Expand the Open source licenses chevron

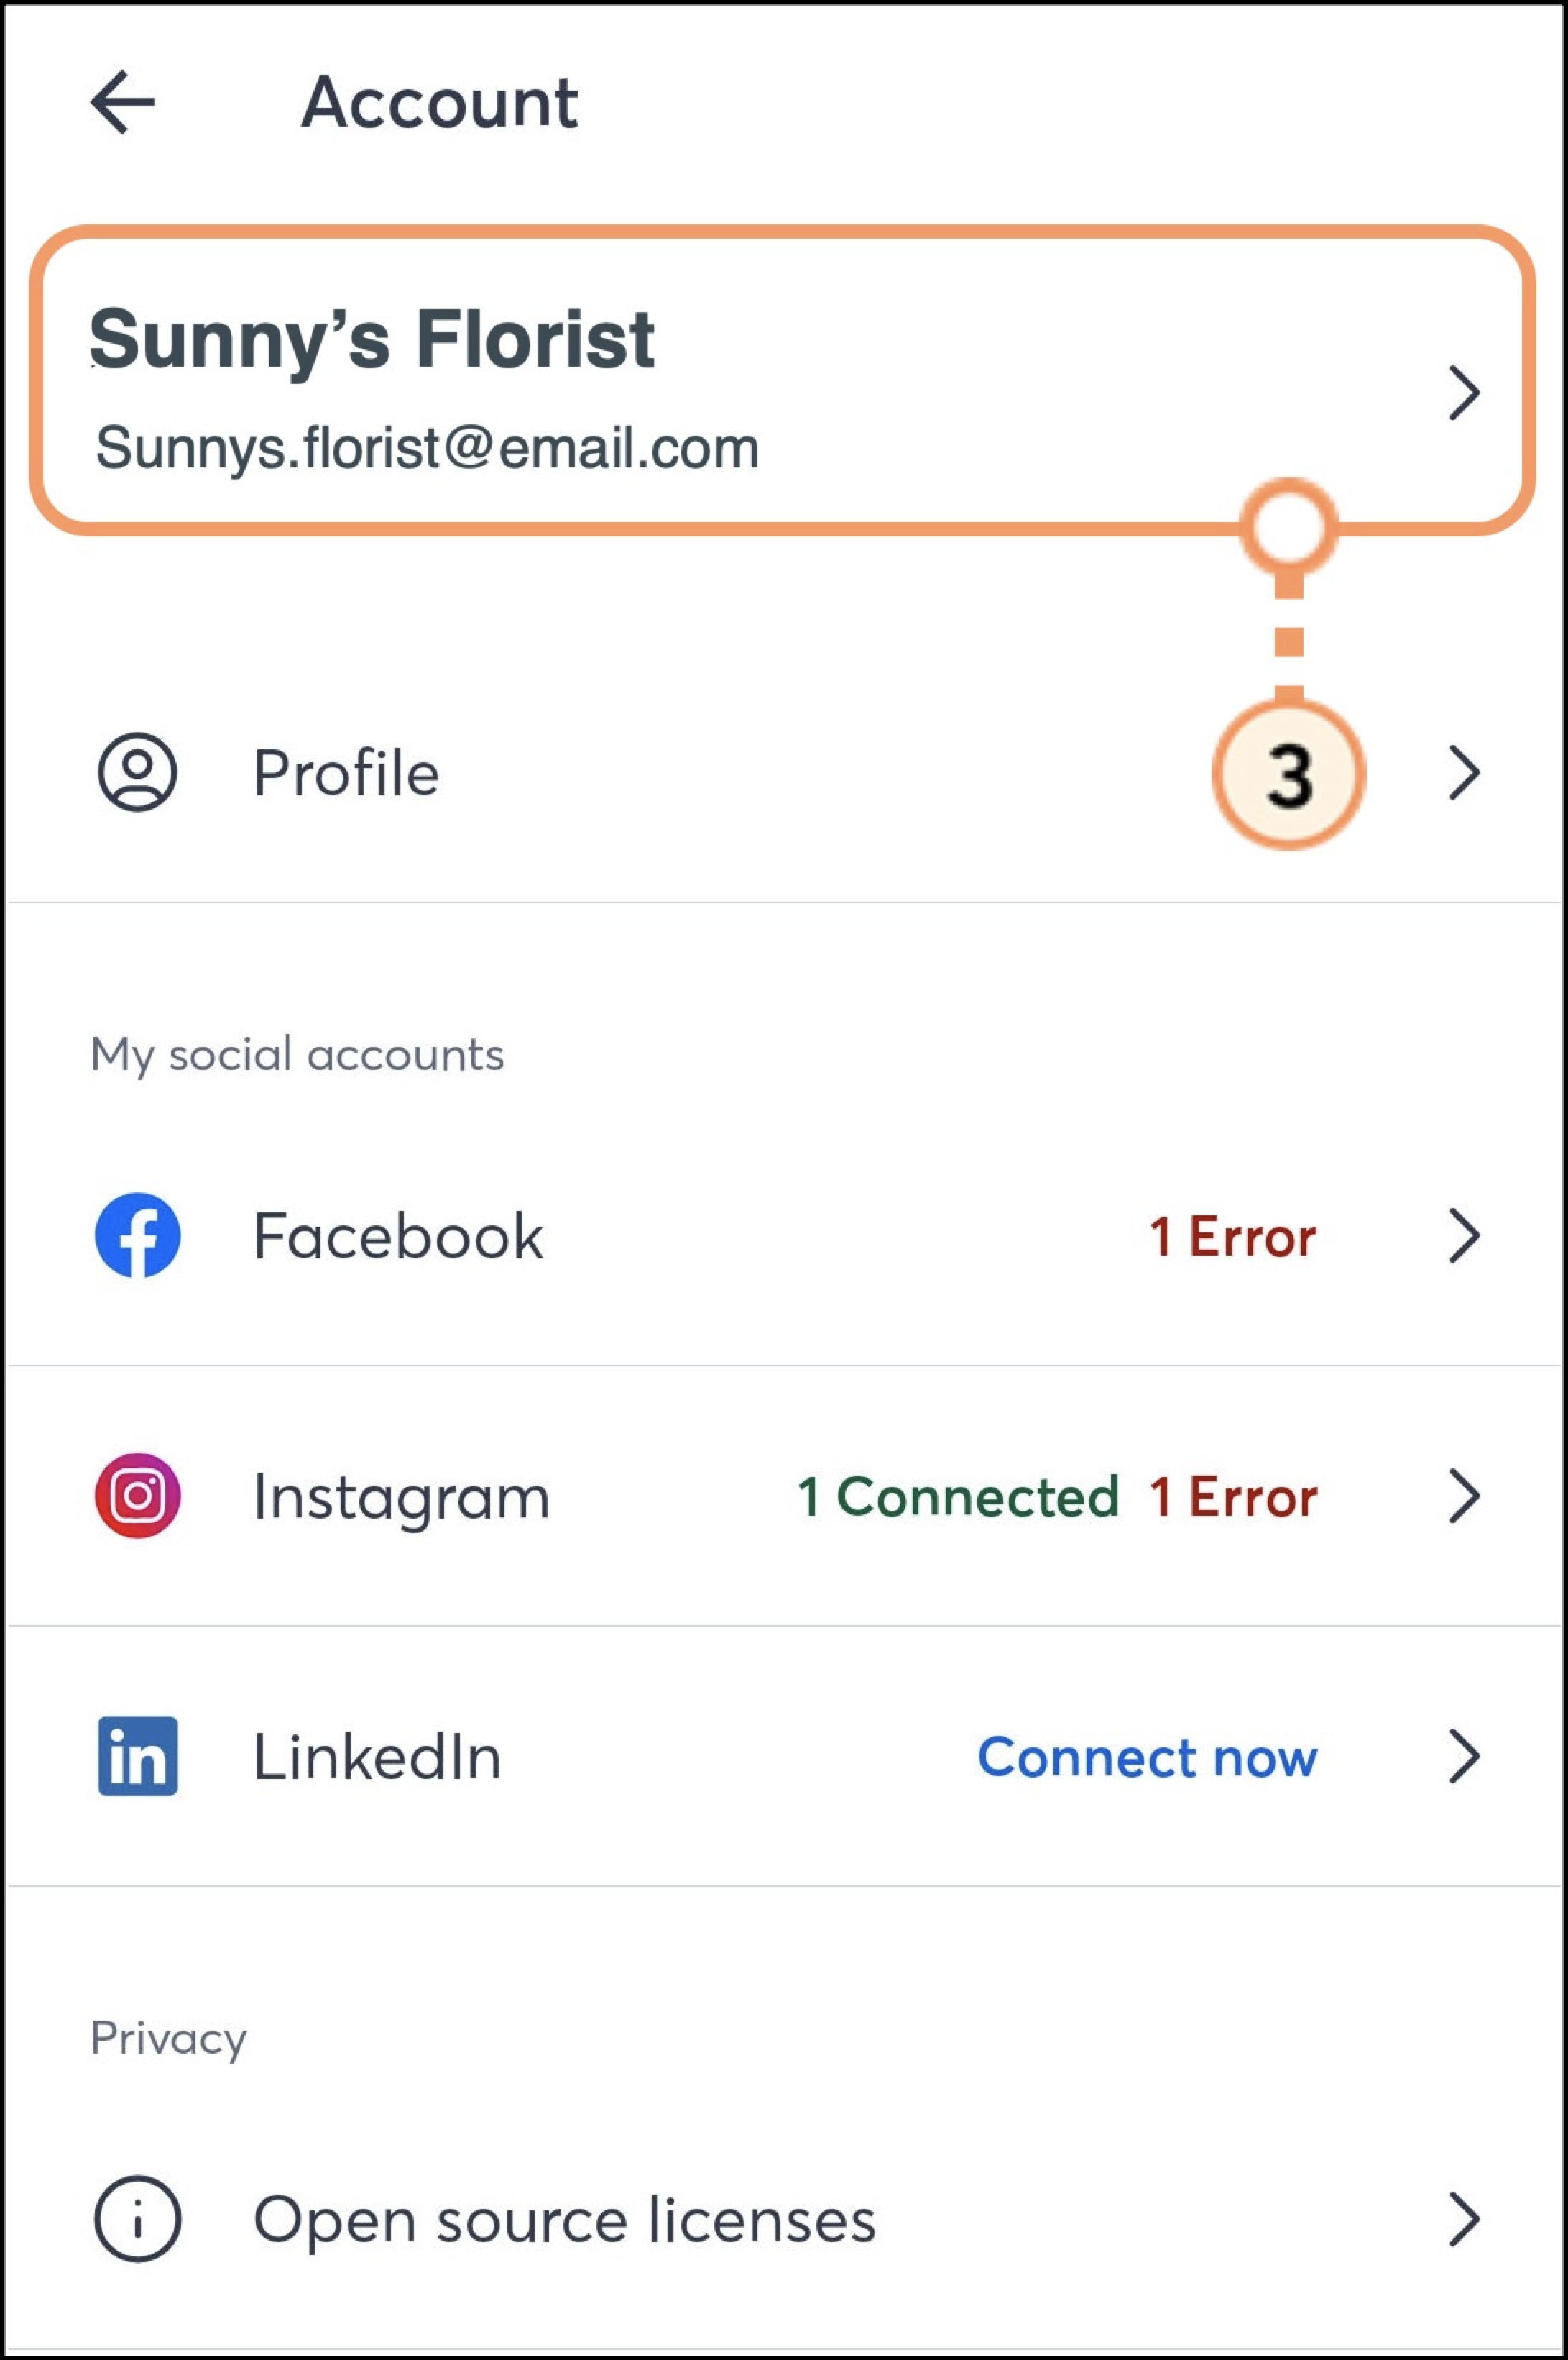[x=1464, y=2220]
